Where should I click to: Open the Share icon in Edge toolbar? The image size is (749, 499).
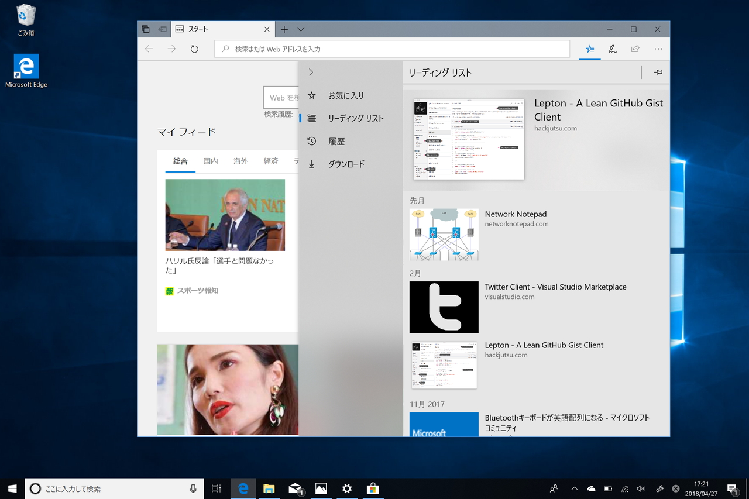[x=635, y=49]
